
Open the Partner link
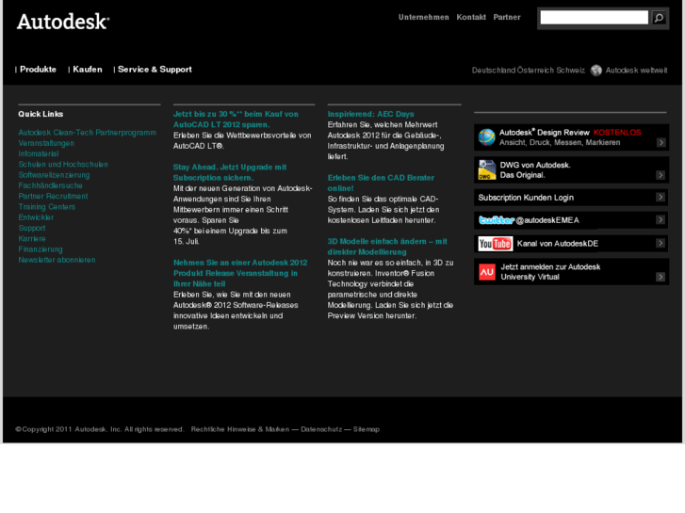(x=507, y=17)
